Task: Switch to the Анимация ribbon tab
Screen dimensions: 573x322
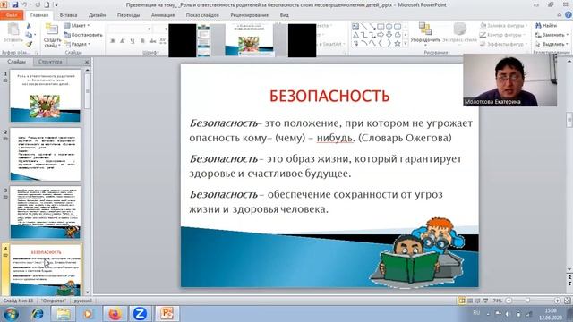Action: coord(163,15)
